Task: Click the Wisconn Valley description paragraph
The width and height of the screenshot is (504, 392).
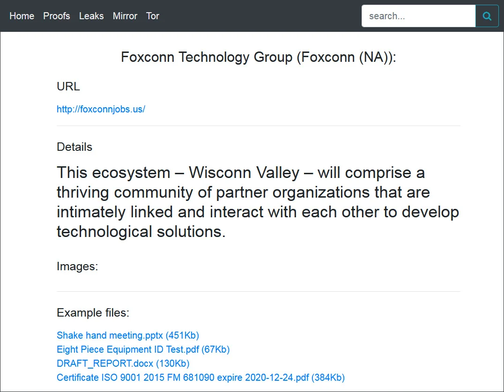Action: (x=258, y=202)
